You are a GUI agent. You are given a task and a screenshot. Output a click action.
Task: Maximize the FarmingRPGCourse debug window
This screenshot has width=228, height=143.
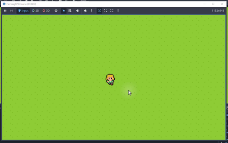[213, 4]
